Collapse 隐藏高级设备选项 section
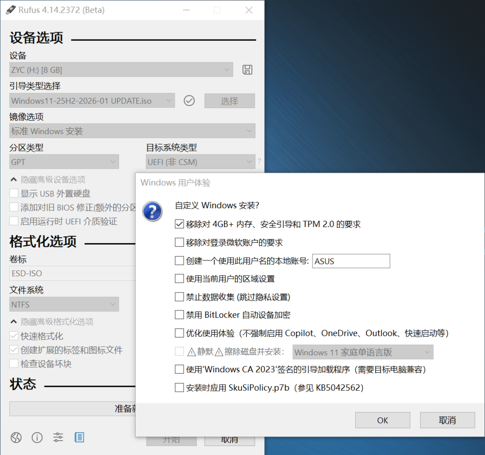 pos(48,179)
